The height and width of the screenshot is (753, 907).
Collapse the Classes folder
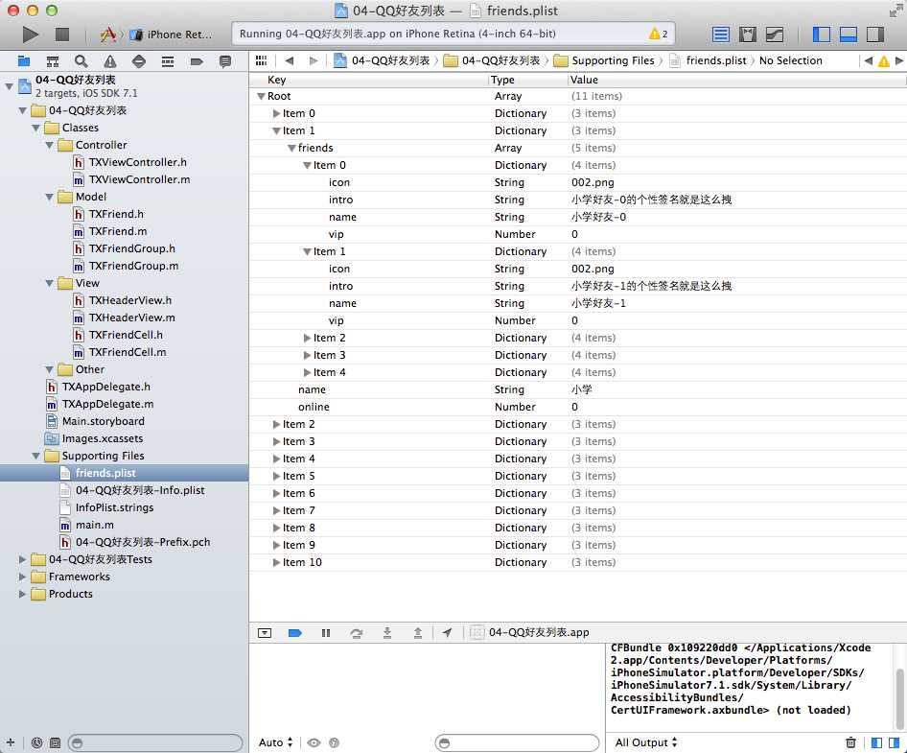(35, 128)
